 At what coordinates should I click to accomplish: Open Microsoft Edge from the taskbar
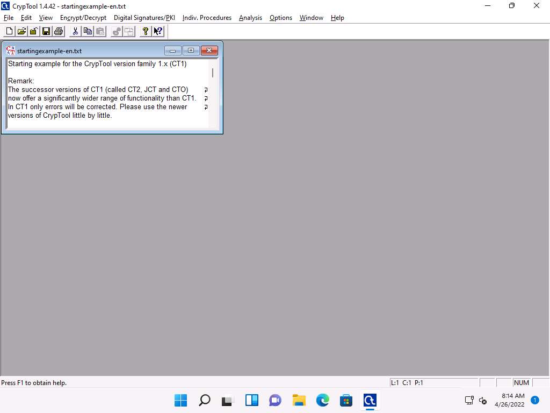[322, 400]
